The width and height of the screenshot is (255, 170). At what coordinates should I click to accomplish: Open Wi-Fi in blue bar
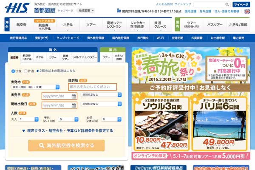tap(160, 38)
